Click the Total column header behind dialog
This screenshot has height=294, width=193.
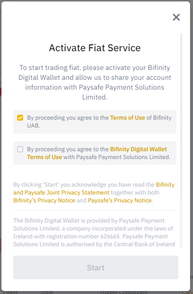click(47, 292)
